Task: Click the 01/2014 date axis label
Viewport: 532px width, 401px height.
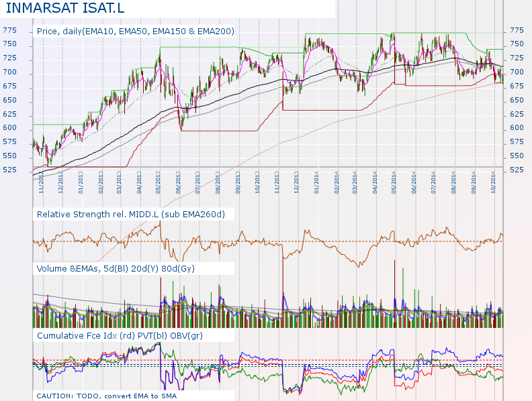Action: click(x=316, y=182)
